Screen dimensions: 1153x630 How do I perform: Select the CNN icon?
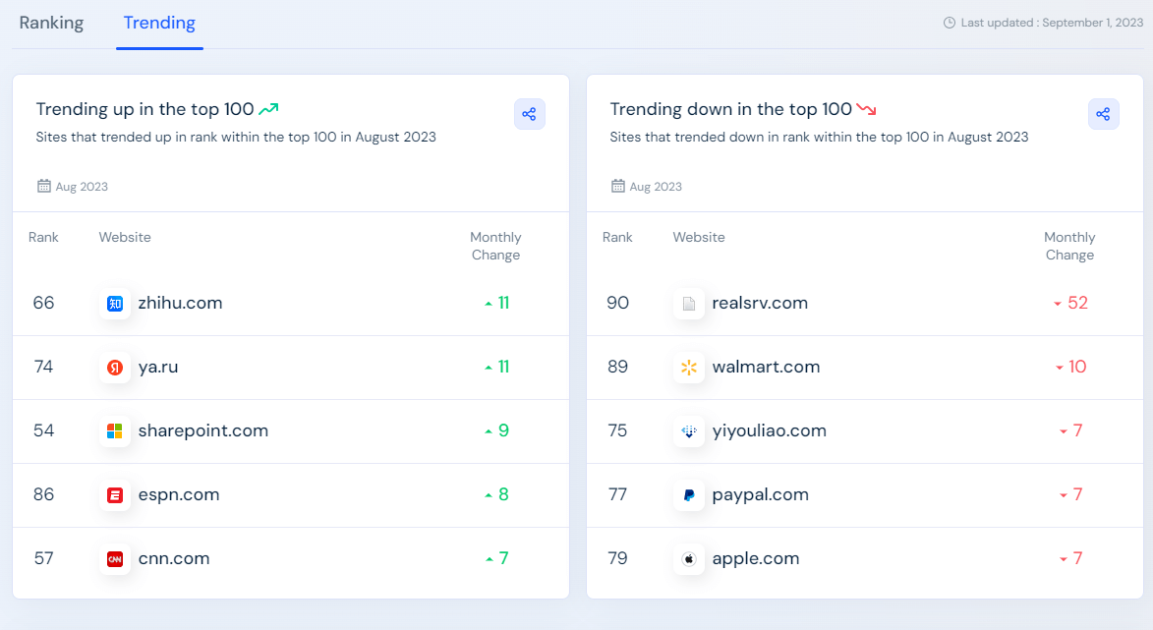click(115, 558)
